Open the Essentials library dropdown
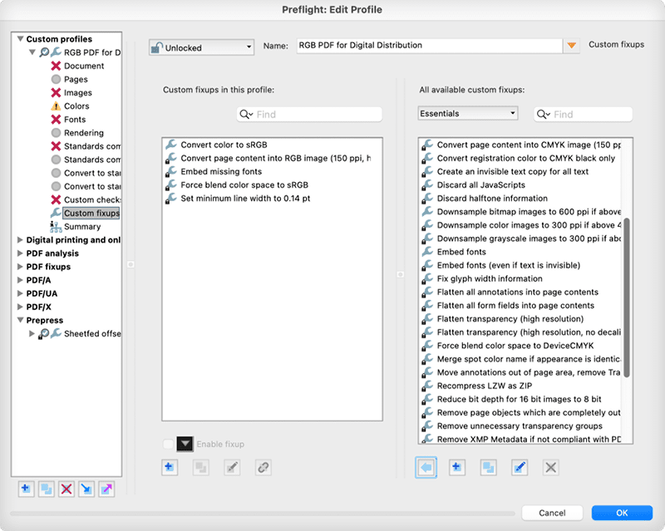The width and height of the screenshot is (665, 531). point(468,114)
